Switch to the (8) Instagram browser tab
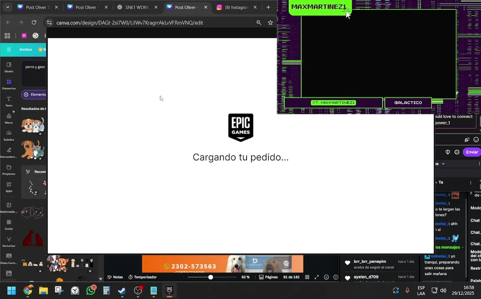 (237, 7)
